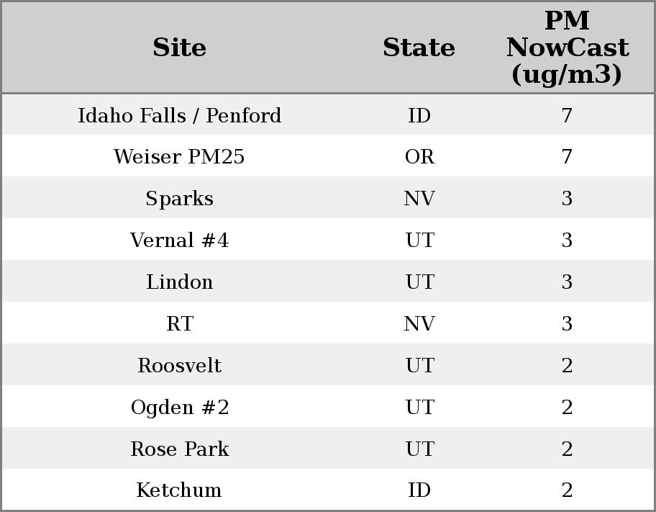The height and width of the screenshot is (512, 656).
Task: Select the Vernal #4 row
Action: tap(179, 241)
